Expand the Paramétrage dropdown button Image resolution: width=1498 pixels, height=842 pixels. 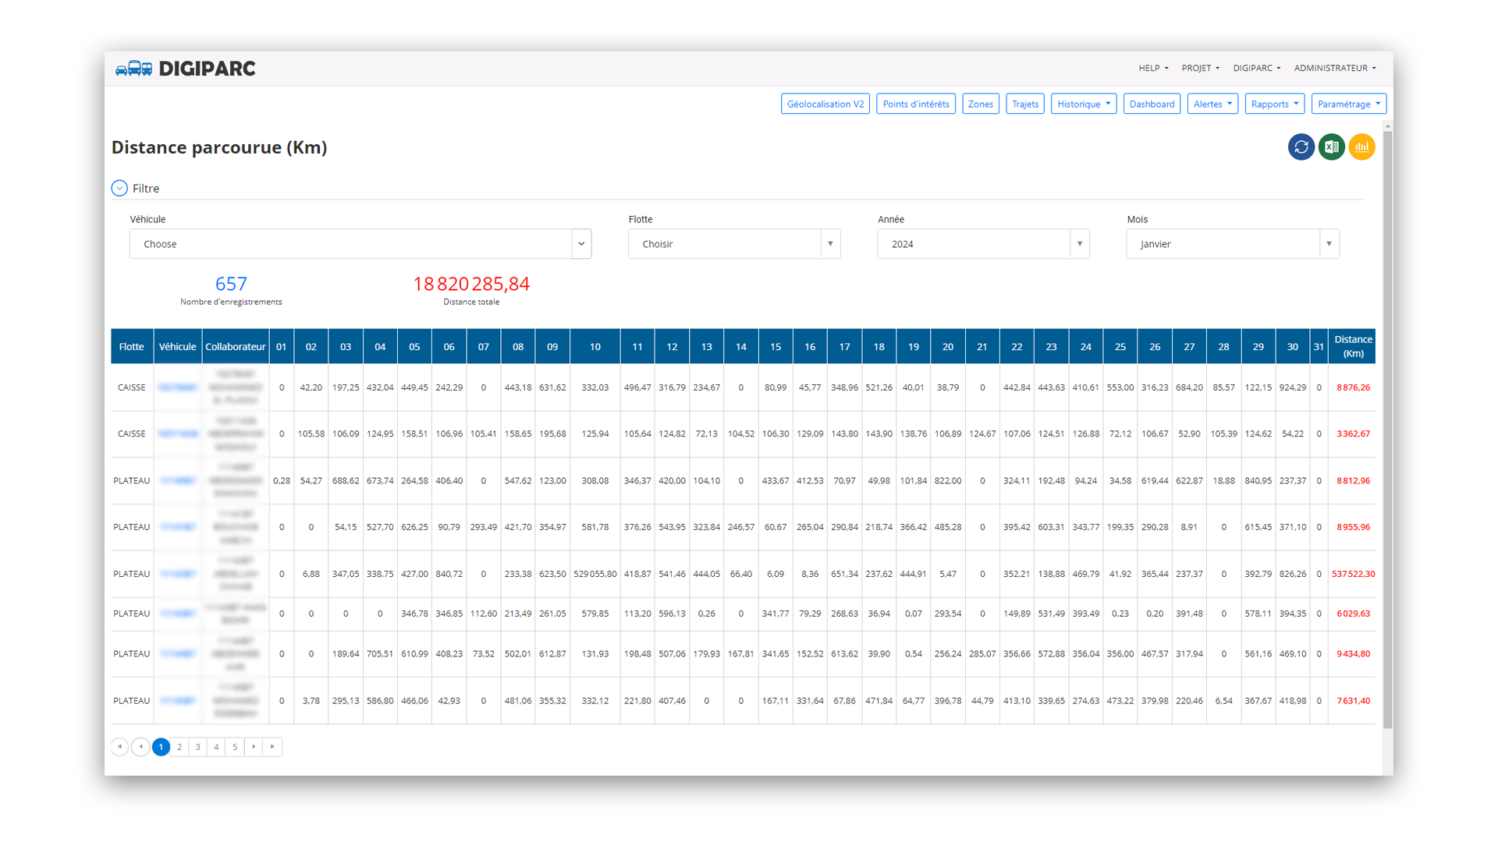tap(1349, 104)
